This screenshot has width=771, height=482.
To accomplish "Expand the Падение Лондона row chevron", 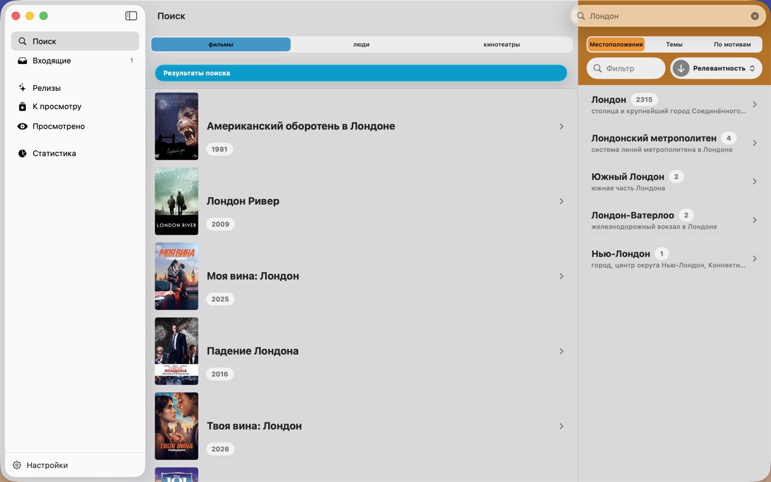I will [561, 351].
